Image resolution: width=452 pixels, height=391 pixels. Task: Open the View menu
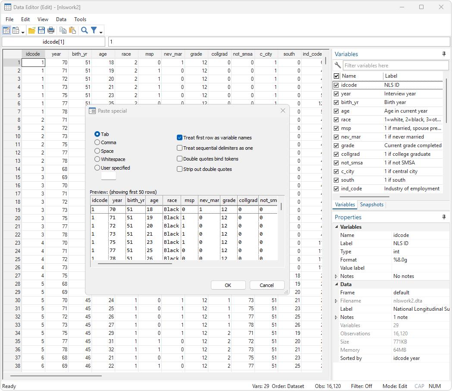tap(43, 19)
